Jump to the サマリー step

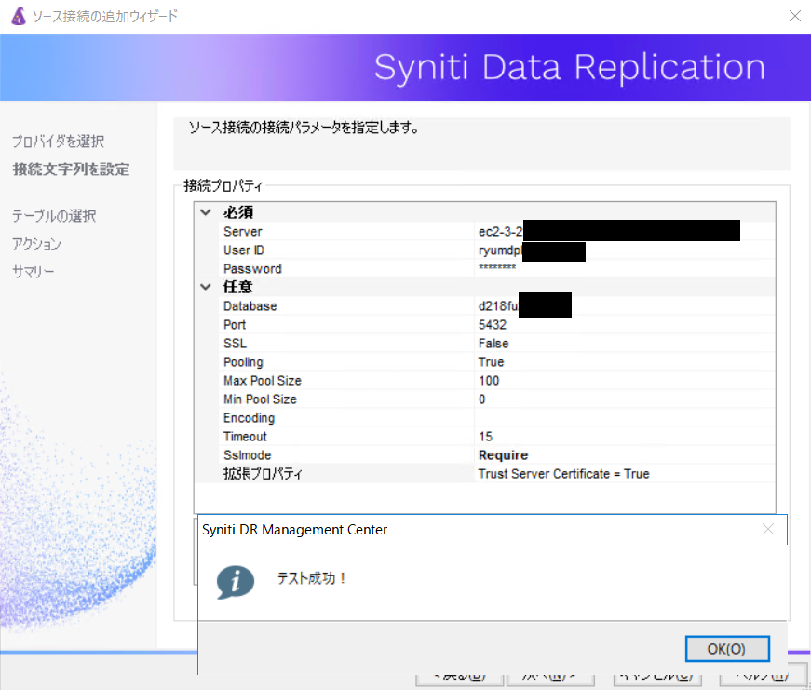[x=34, y=272]
